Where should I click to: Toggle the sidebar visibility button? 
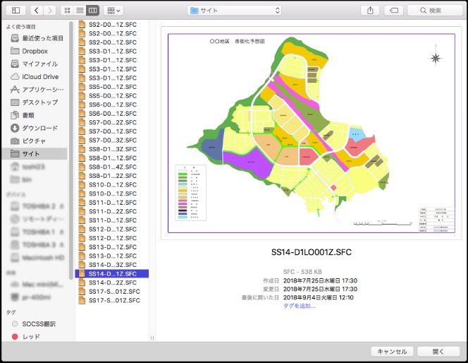17,11
